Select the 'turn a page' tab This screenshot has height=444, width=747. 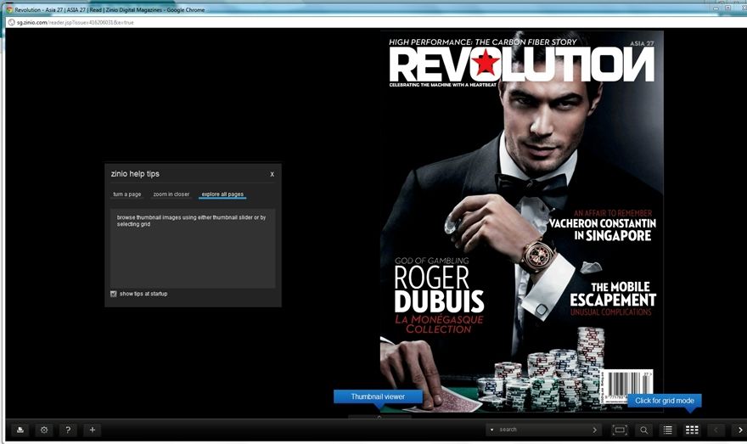(127, 194)
